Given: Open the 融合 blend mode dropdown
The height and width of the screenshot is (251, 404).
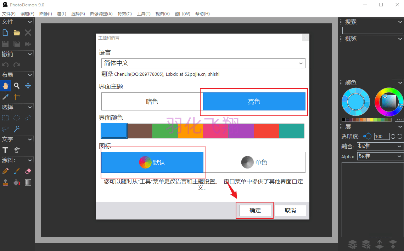Looking at the screenshot, I should [380, 146].
